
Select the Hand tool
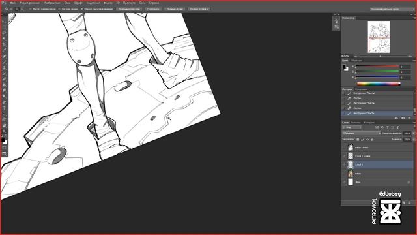[4, 125]
